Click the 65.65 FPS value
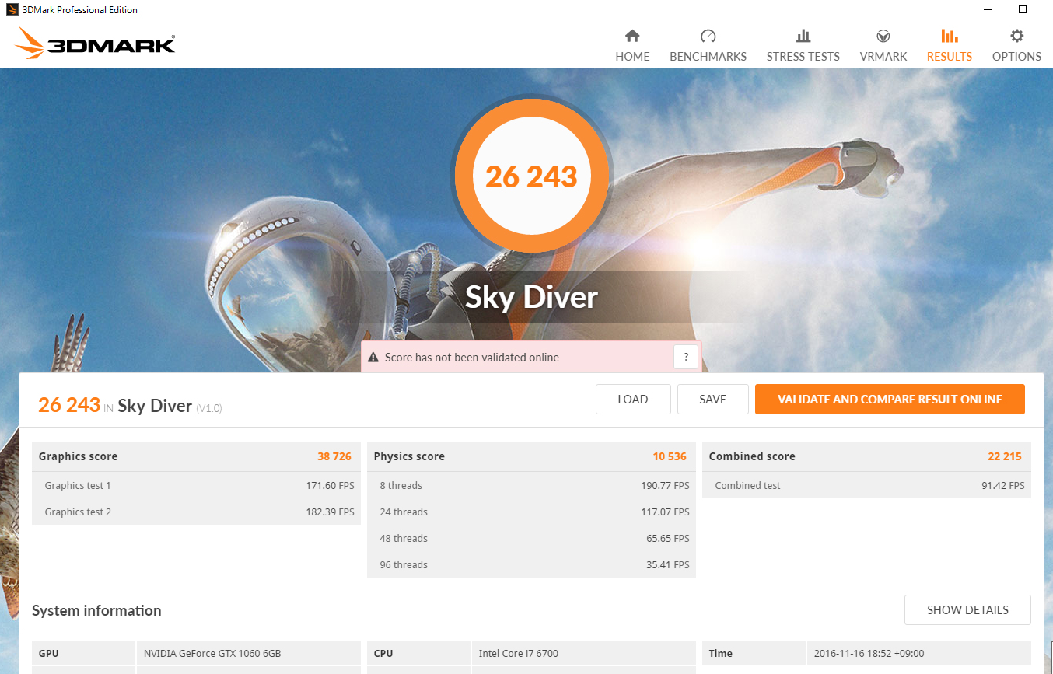The image size is (1053, 674). (668, 539)
